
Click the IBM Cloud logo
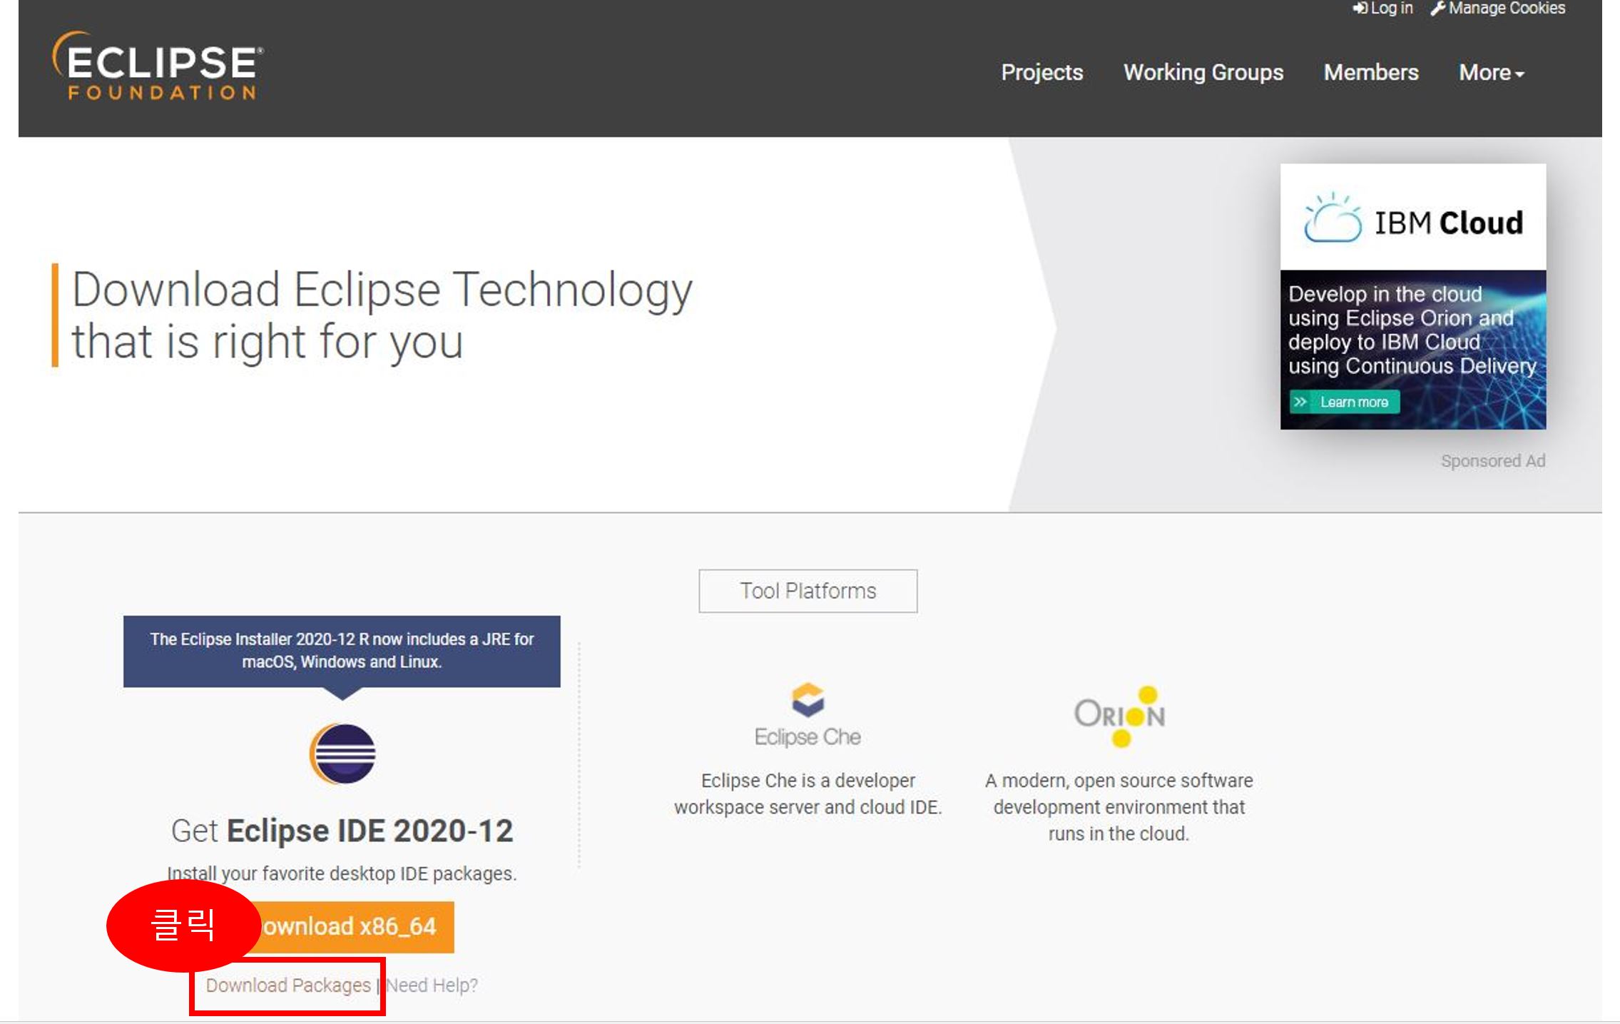[1412, 220]
